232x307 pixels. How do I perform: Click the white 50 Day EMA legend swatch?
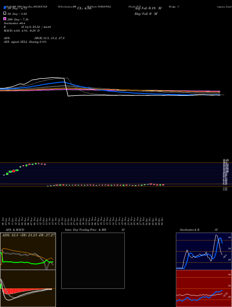click(5, 13)
